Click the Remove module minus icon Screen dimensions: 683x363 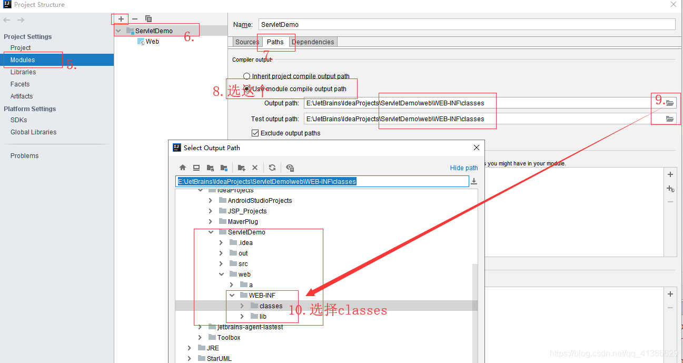135,19
